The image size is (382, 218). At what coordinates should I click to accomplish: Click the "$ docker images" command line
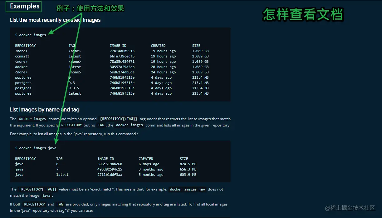point(31,35)
